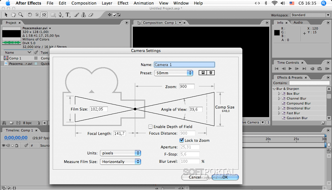The width and height of the screenshot is (332, 190).
Task: Open the Preset 50mm dropdown
Action: (x=173, y=73)
